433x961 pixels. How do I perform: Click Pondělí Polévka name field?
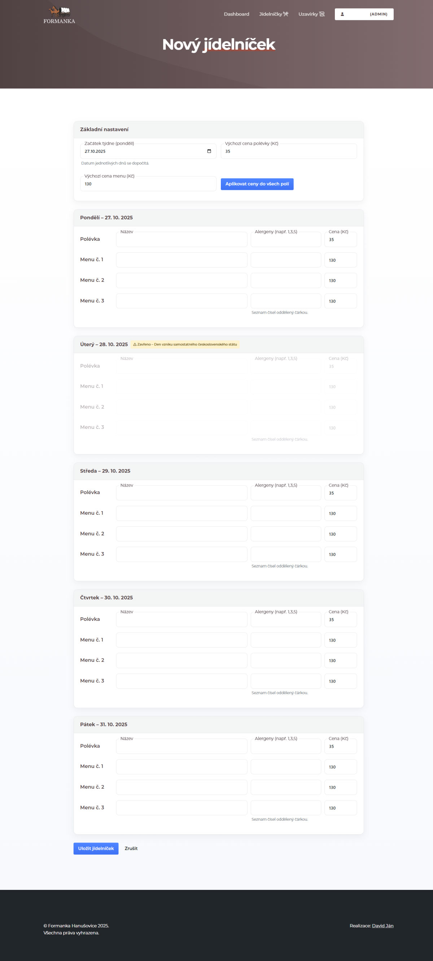coord(181,239)
